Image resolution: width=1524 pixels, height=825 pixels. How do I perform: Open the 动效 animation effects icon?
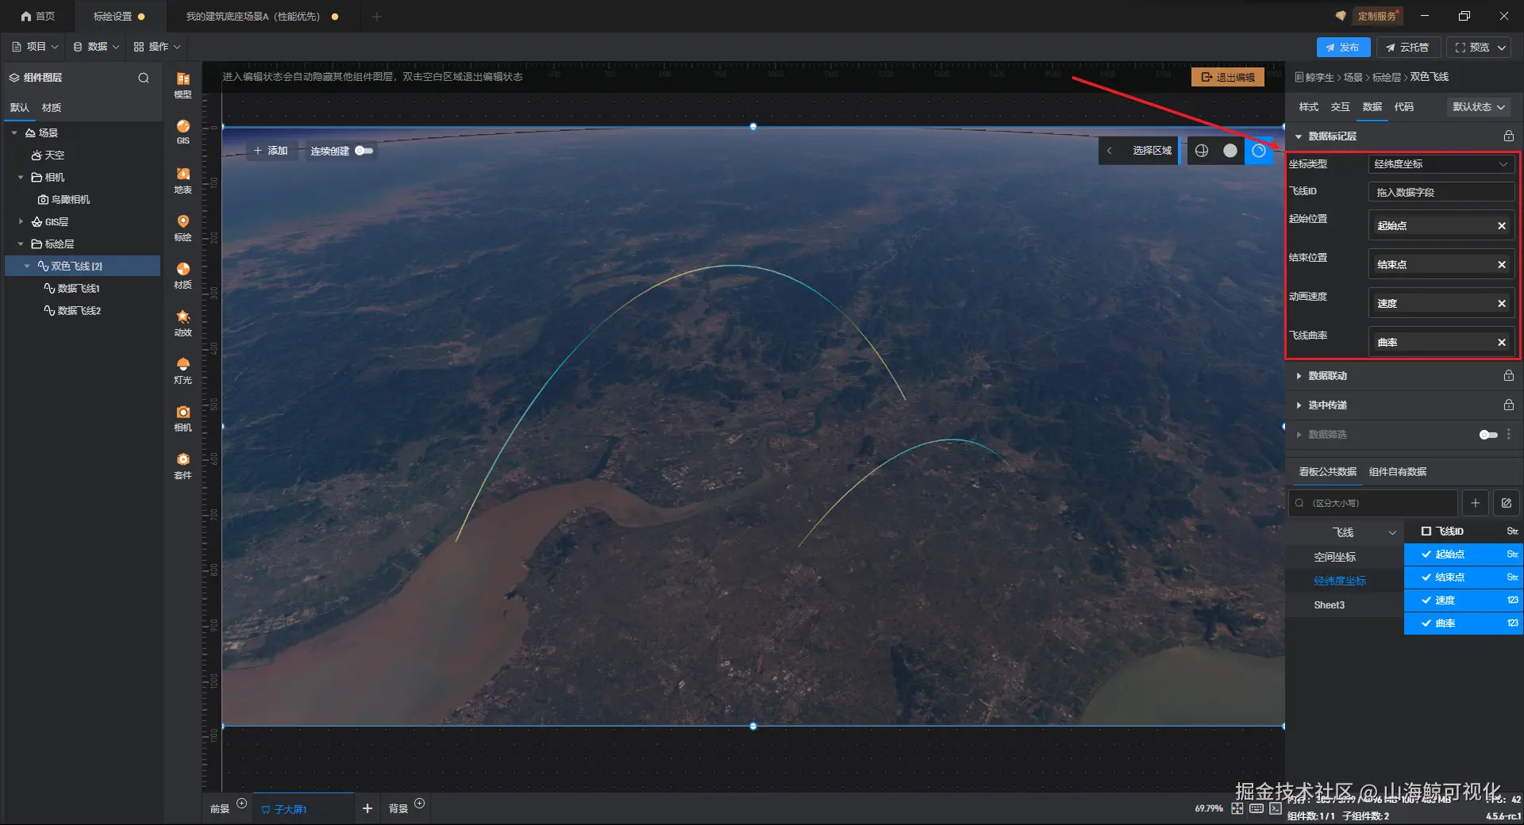pyautogui.click(x=183, y=322)
